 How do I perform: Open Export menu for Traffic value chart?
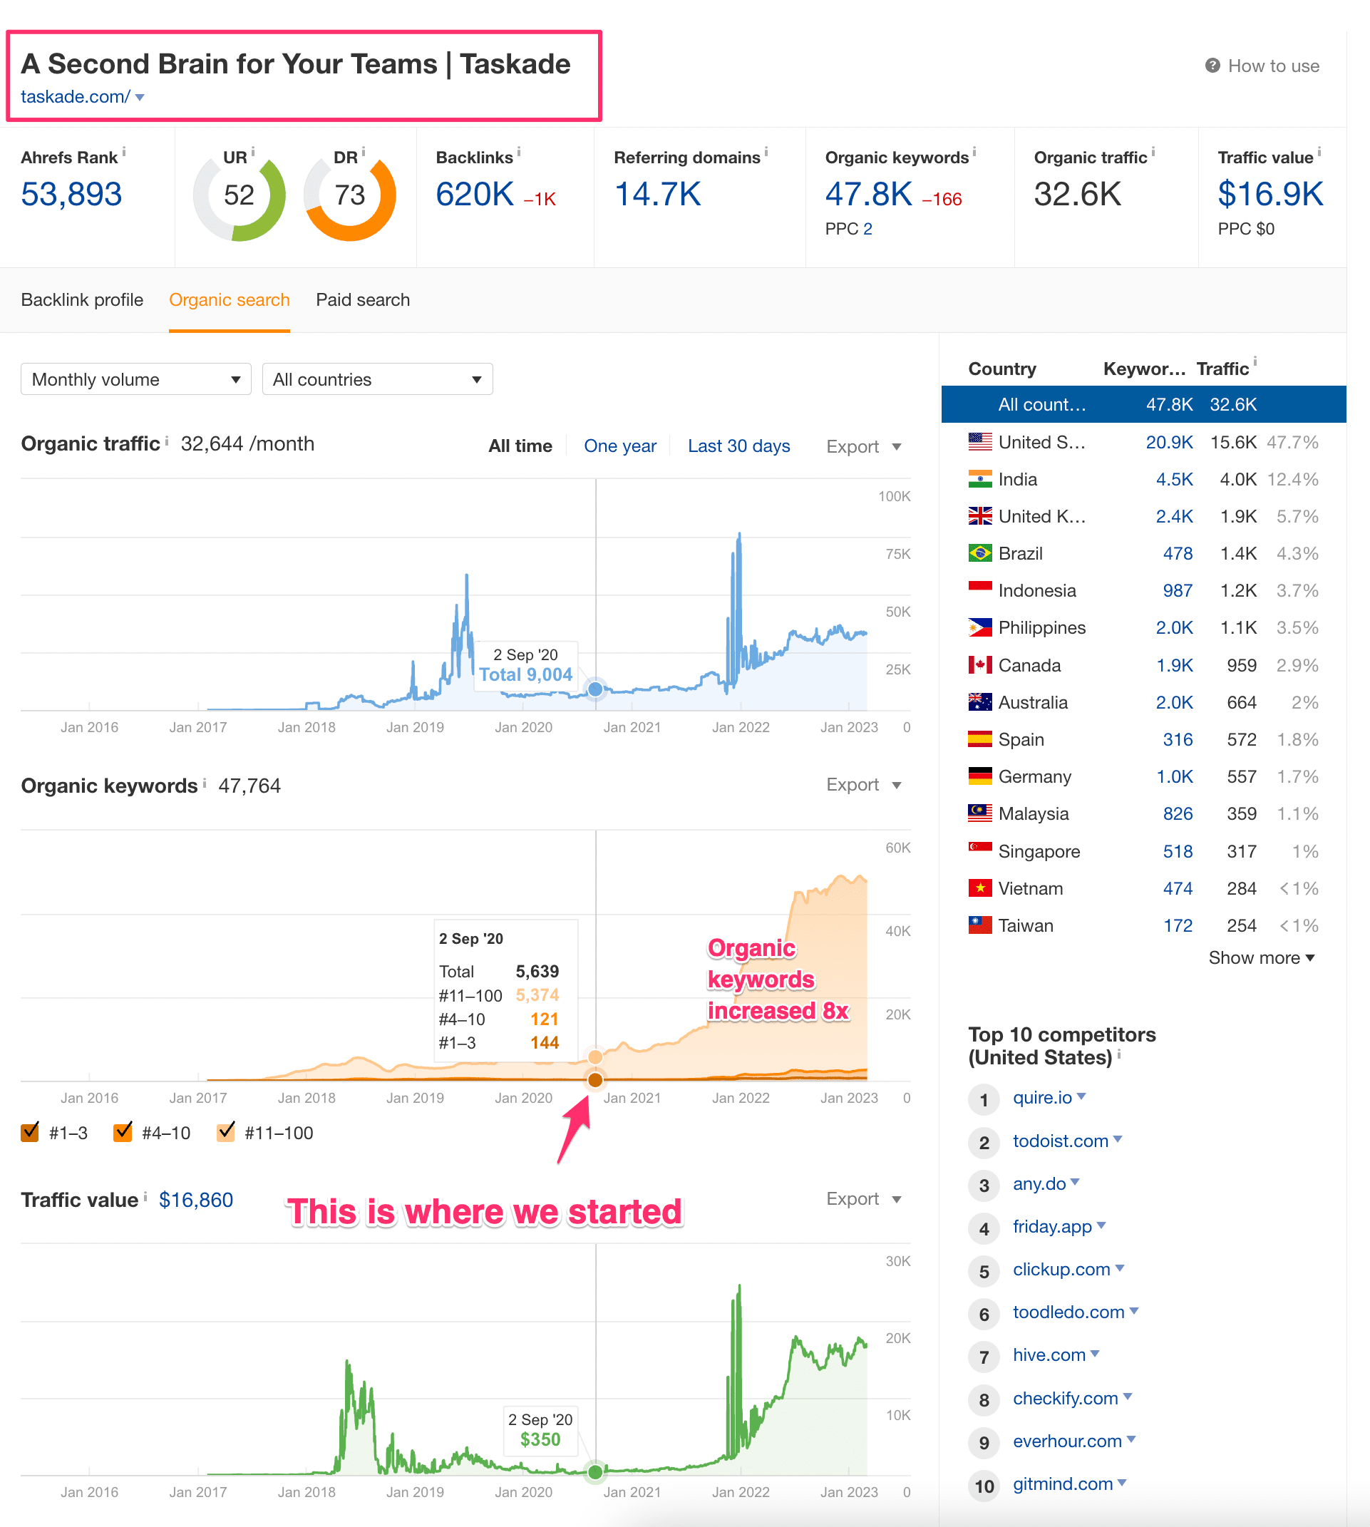pos(863,1198)
